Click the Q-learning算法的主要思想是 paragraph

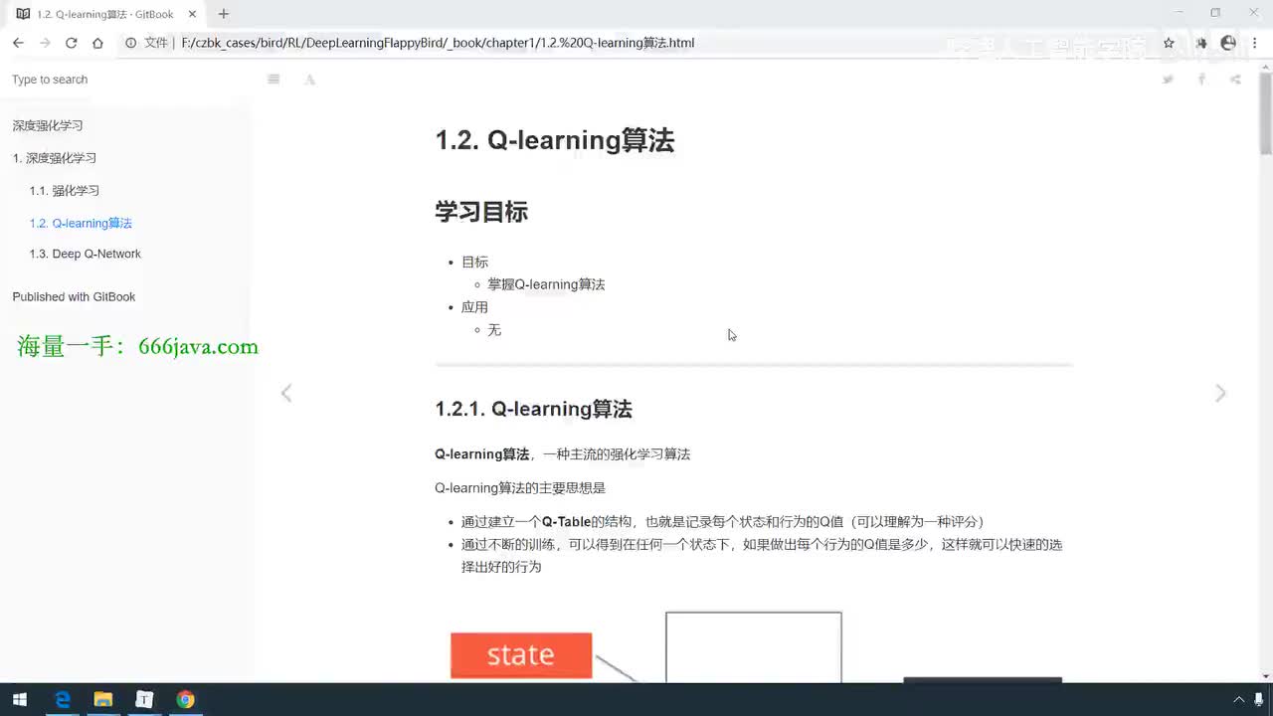[520, 487]
